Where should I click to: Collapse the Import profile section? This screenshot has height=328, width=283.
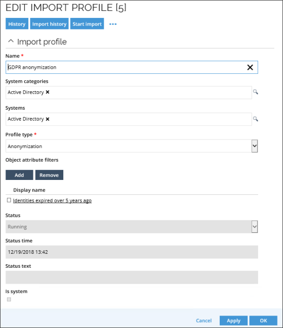pos(11,41)
